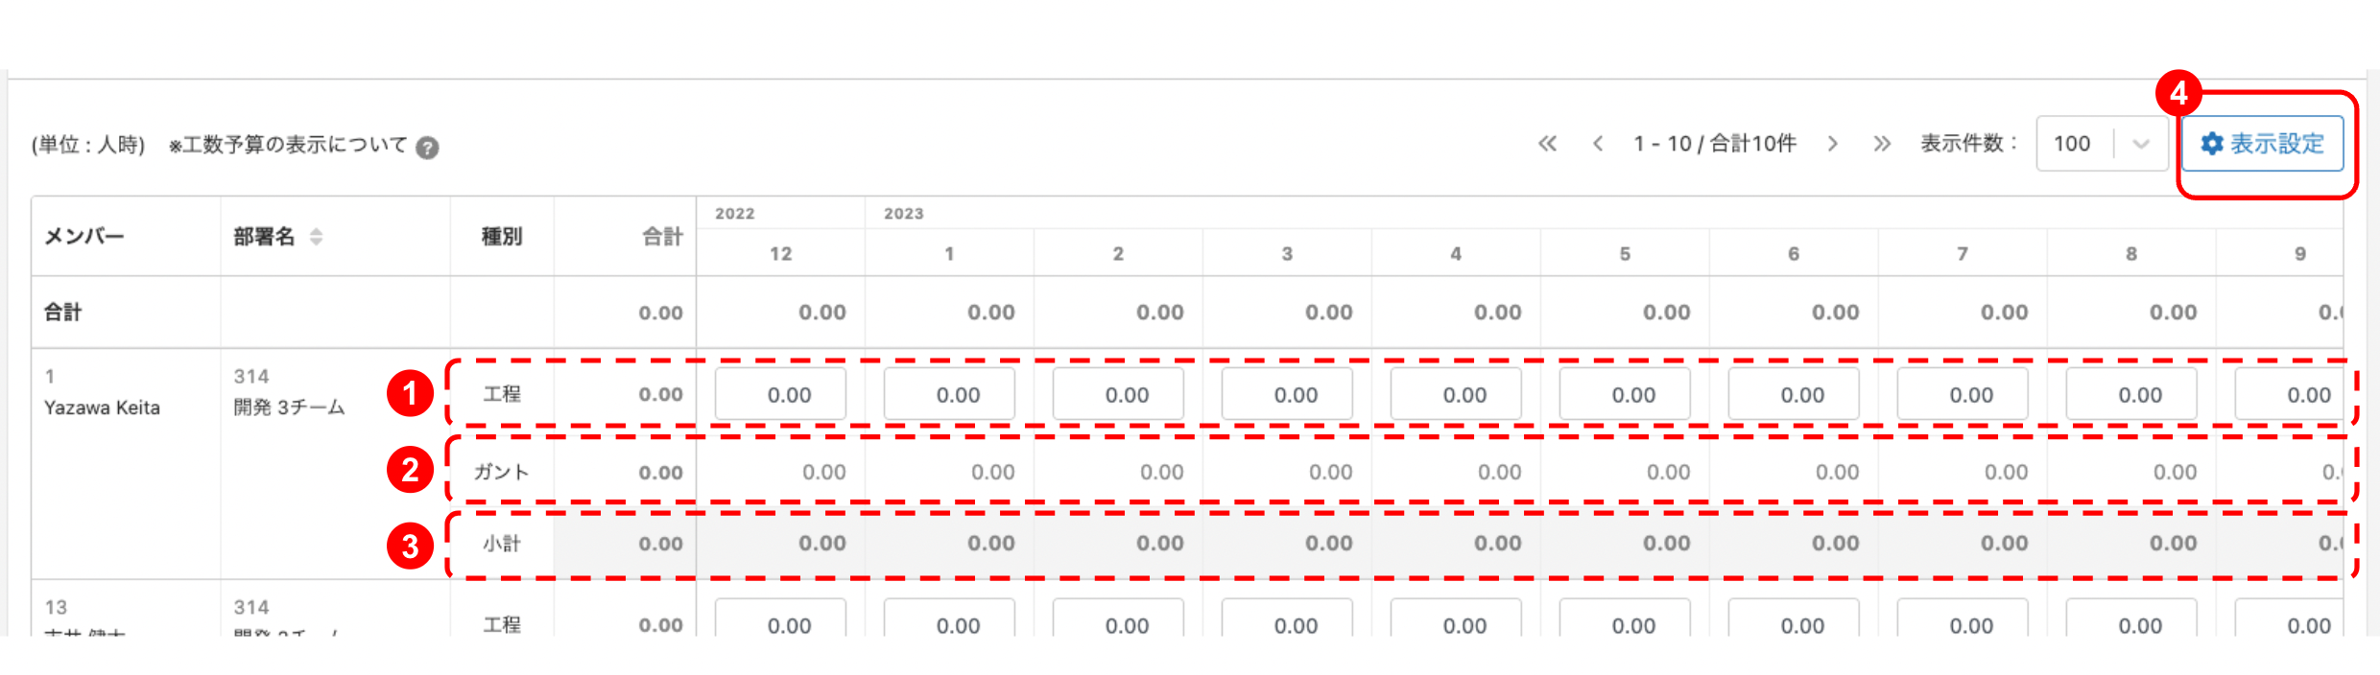Edit Yazawa Keita 工程 value for month 1

(x=949, y=394)
